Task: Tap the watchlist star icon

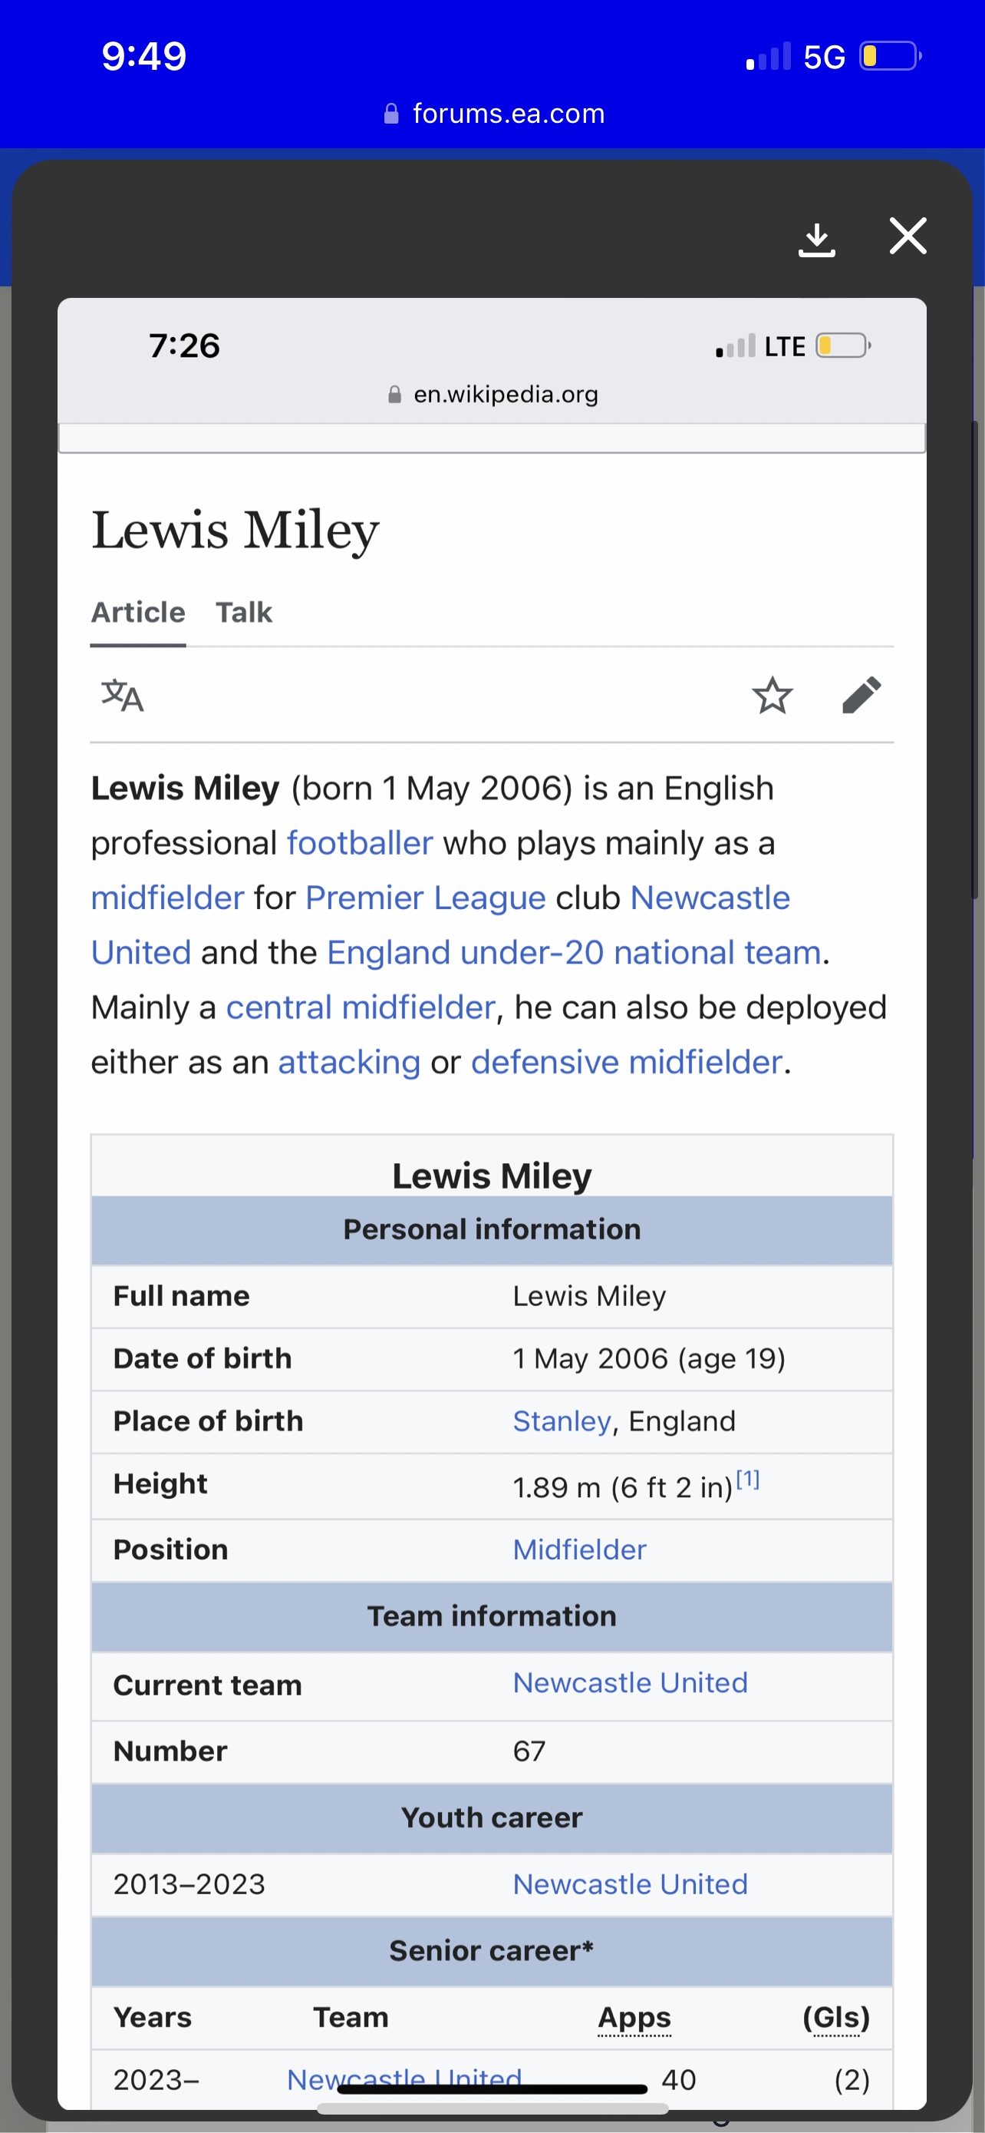Action: click(x=772, y=695)
